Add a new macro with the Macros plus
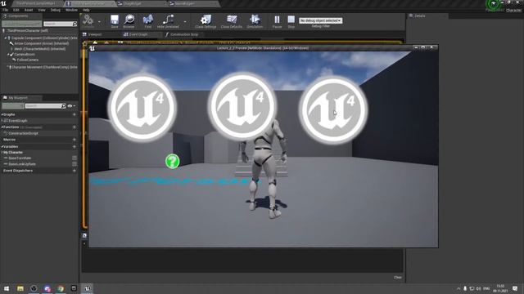 75,140
